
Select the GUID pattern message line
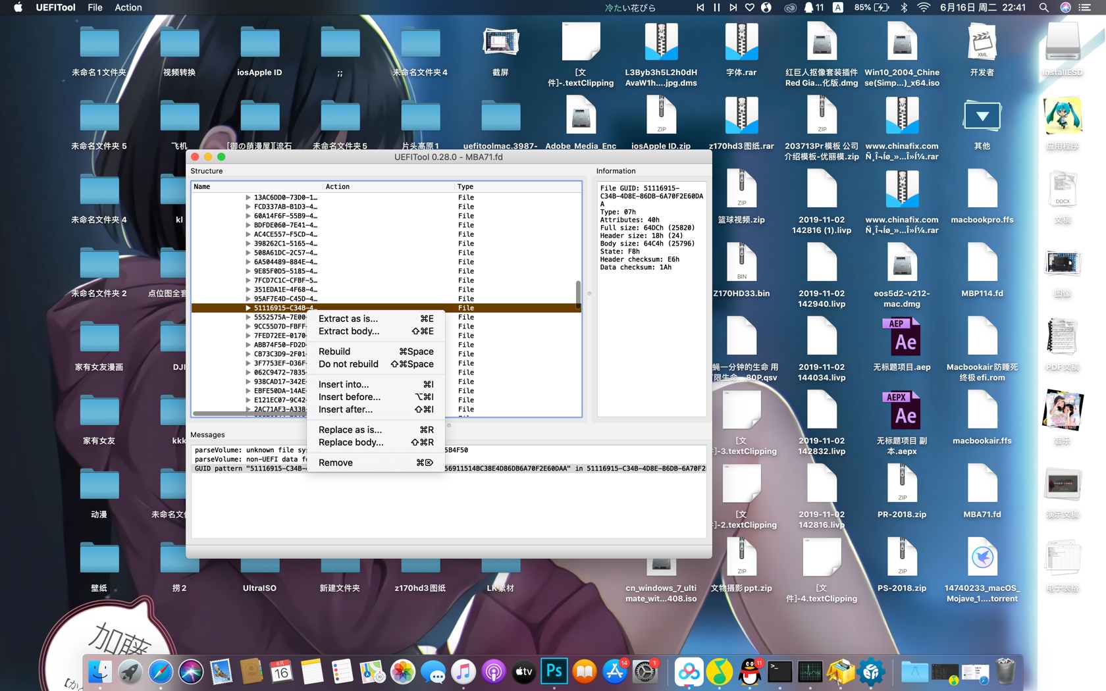(x=449, y=469)
